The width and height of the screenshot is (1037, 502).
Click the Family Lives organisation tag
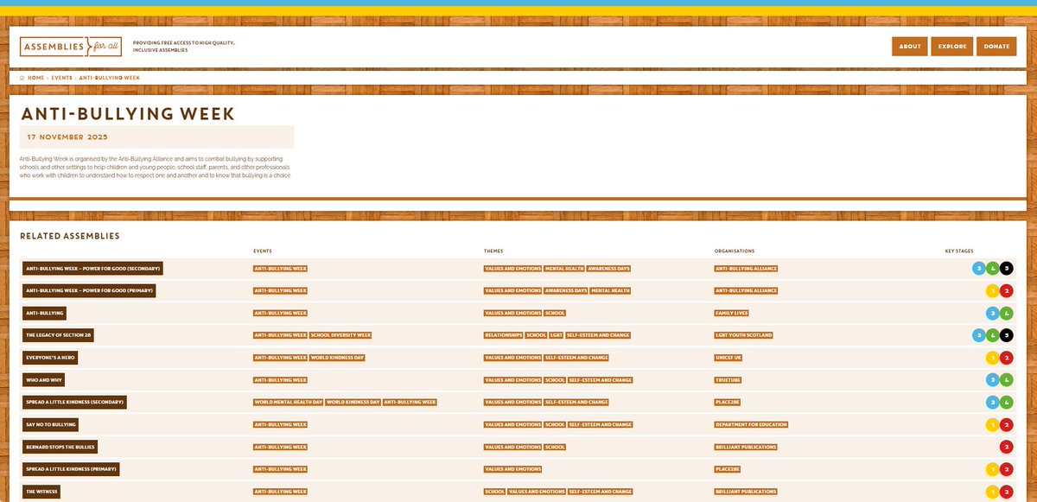coord(731,313)
